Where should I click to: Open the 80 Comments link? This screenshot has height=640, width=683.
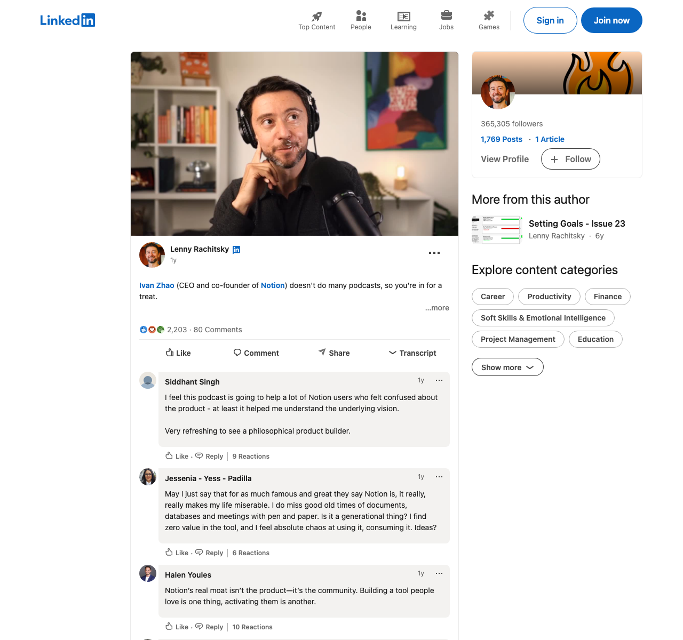click(x=218, y=330)
